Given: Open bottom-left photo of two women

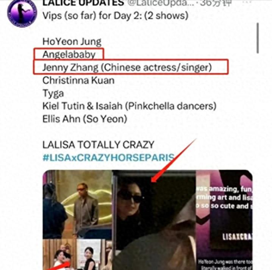Looking at the screenshot, I should tap(77, 254).
